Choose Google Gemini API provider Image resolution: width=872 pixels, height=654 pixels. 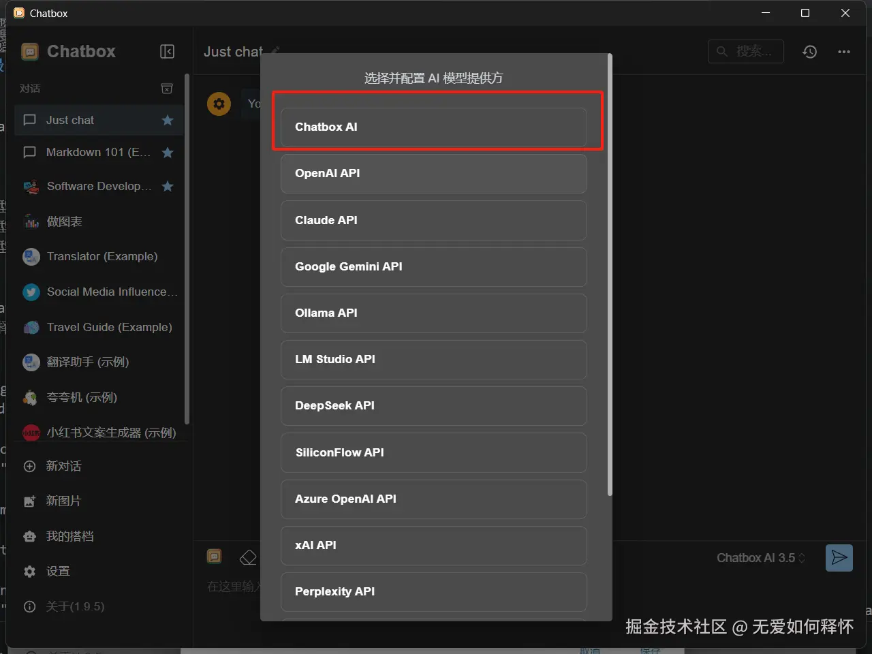point(434,266)
